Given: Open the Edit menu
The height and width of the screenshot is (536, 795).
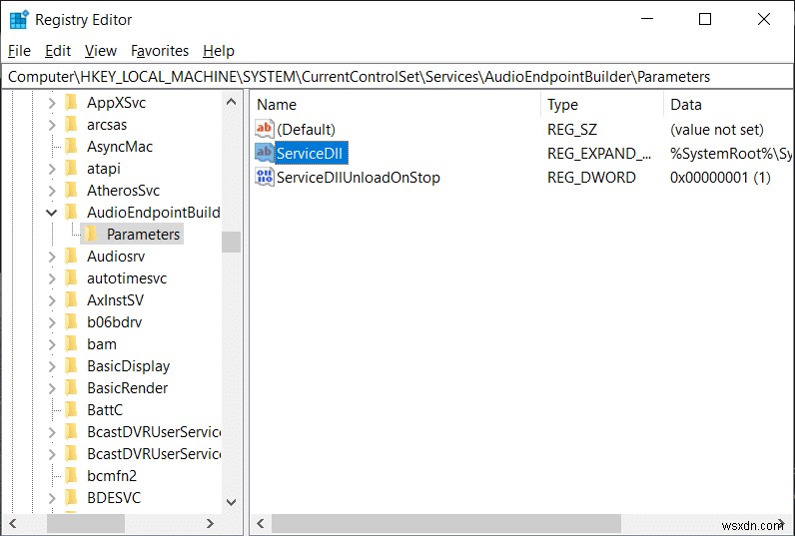Looking at the screenshot, I should pos(58,51).
